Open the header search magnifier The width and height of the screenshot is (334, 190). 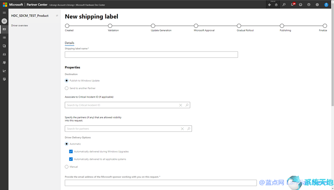point(284,5)
